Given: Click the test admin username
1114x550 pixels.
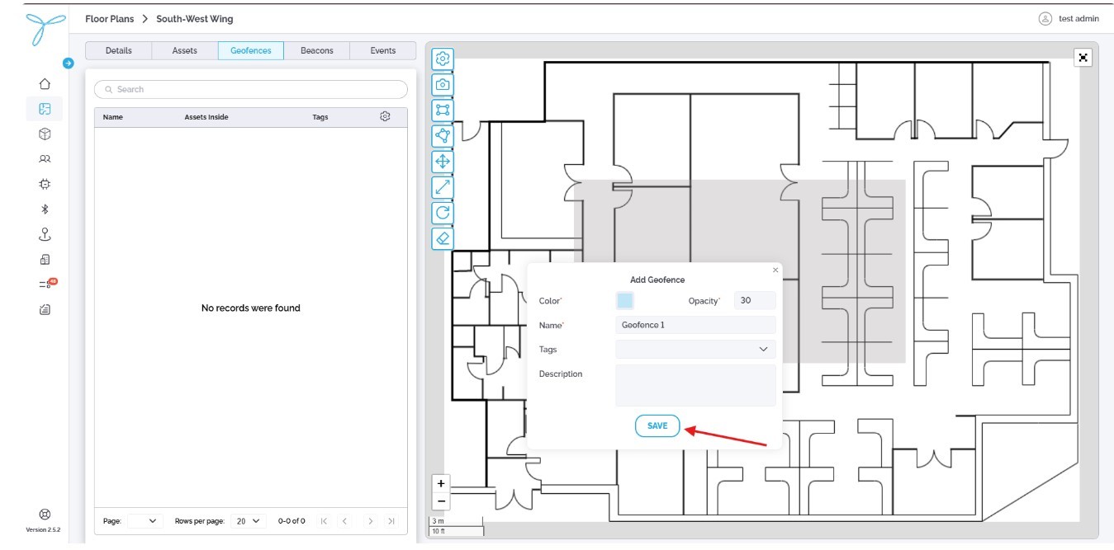Looking at the screenshot, I should [1078, 18].
